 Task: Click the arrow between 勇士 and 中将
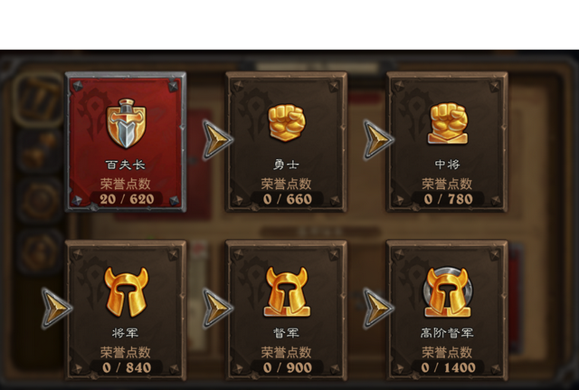point(378,139)
